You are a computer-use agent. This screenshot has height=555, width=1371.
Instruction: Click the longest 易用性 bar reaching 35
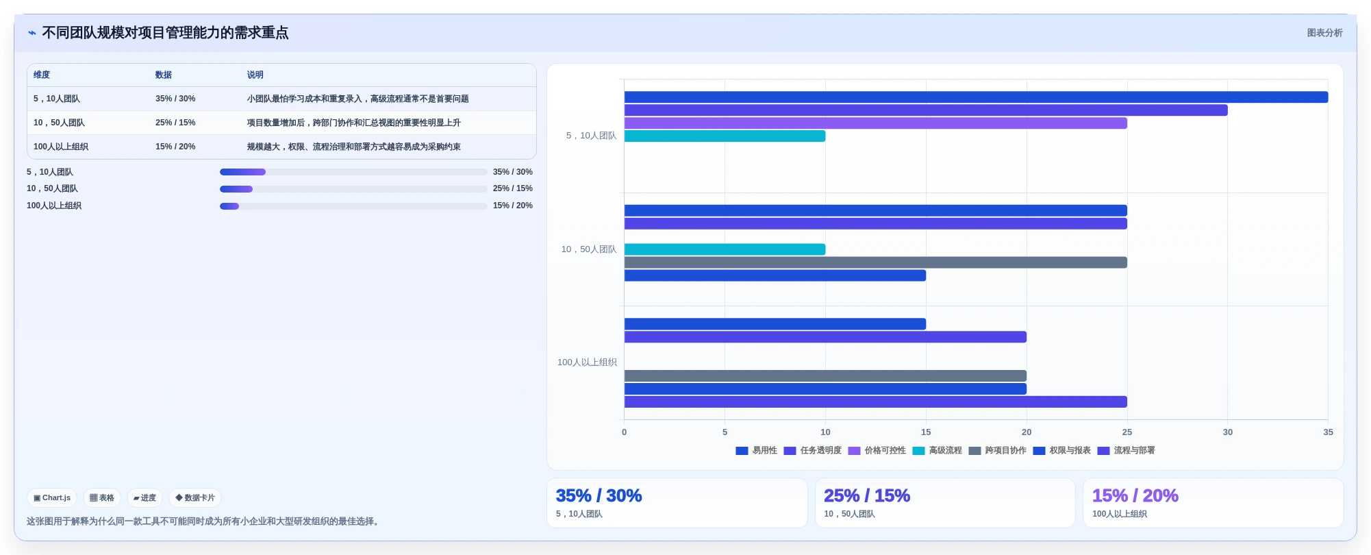click(976, 97)
